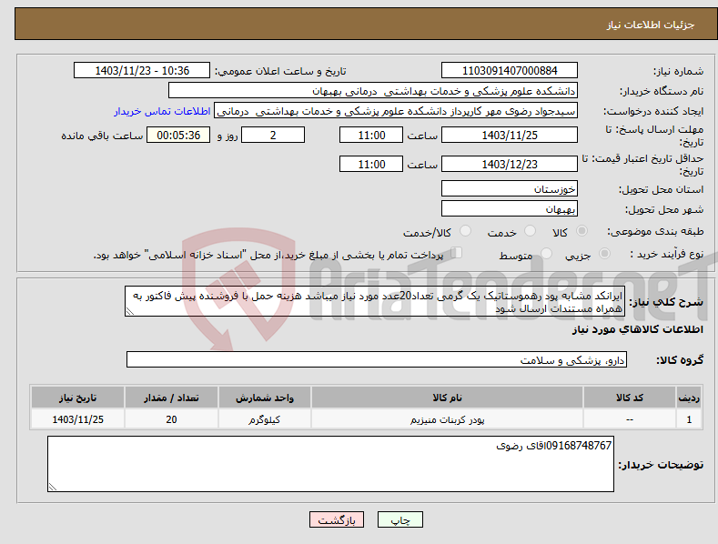Click the شماره نیاز label
The height and width of the screenshot is (544, 718).
pyautogui.click(x=678, y=71)
